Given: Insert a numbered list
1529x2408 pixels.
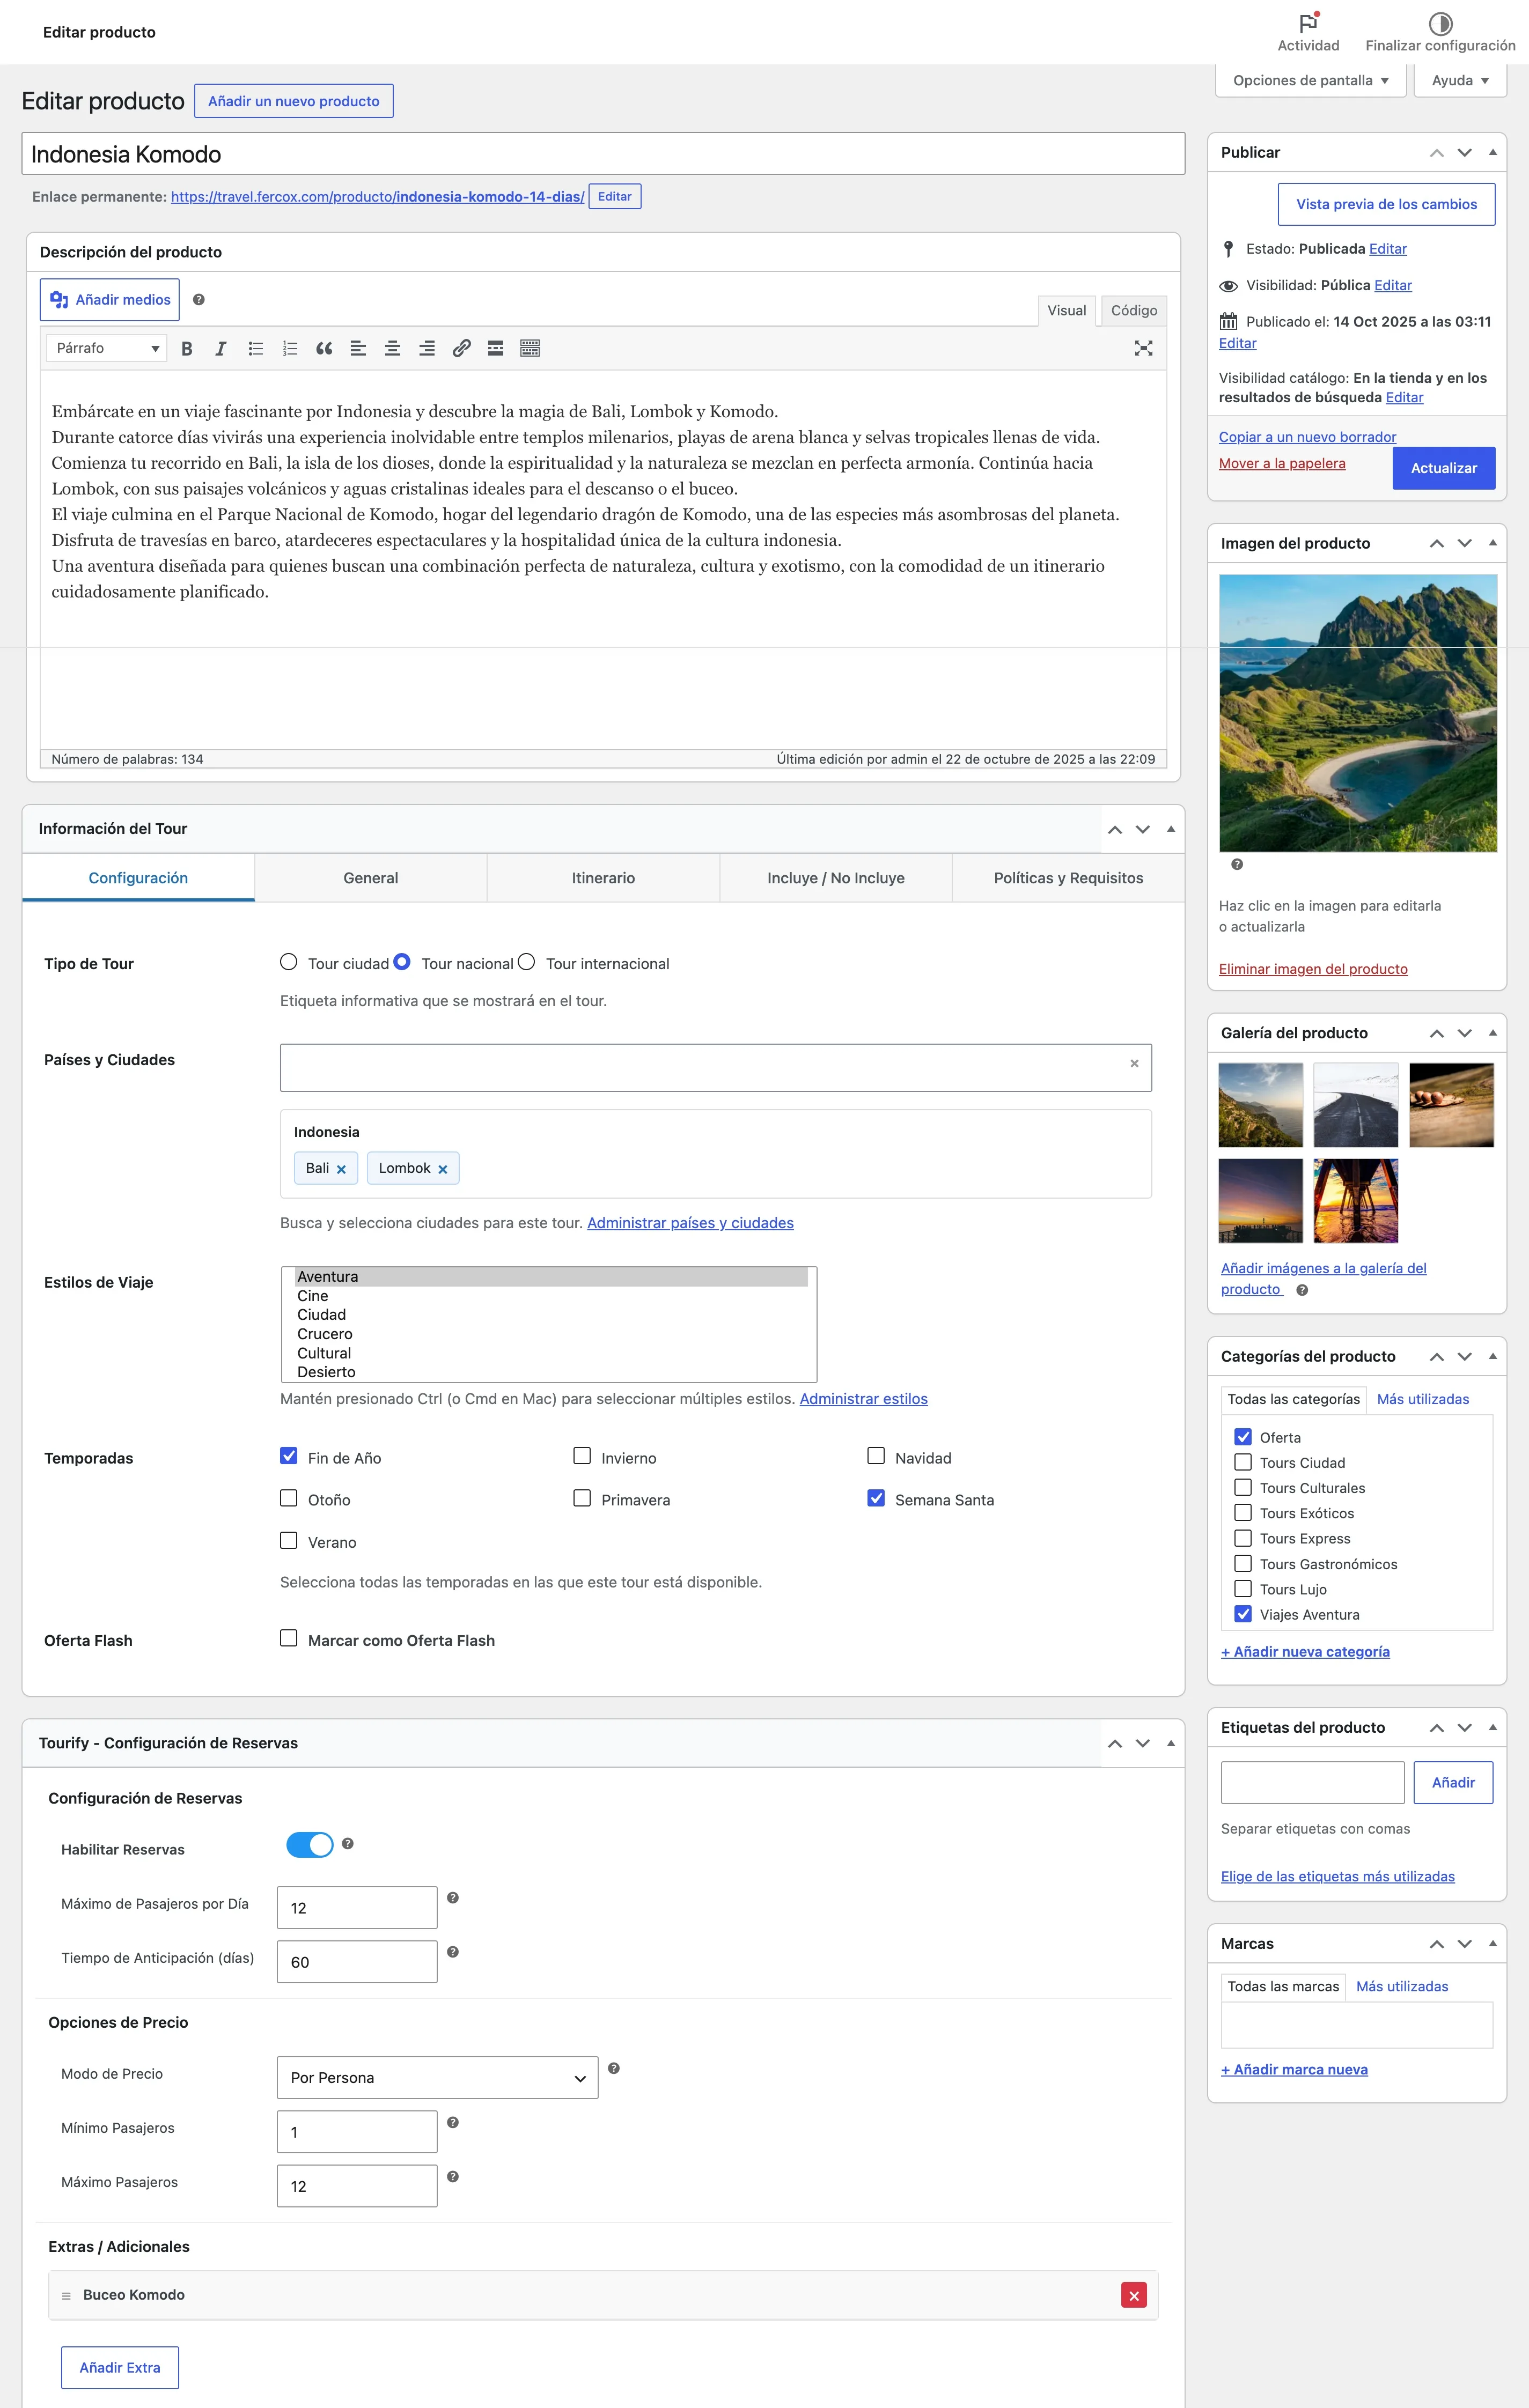Looking at the screenshot, I should click(x=289, y=348).
